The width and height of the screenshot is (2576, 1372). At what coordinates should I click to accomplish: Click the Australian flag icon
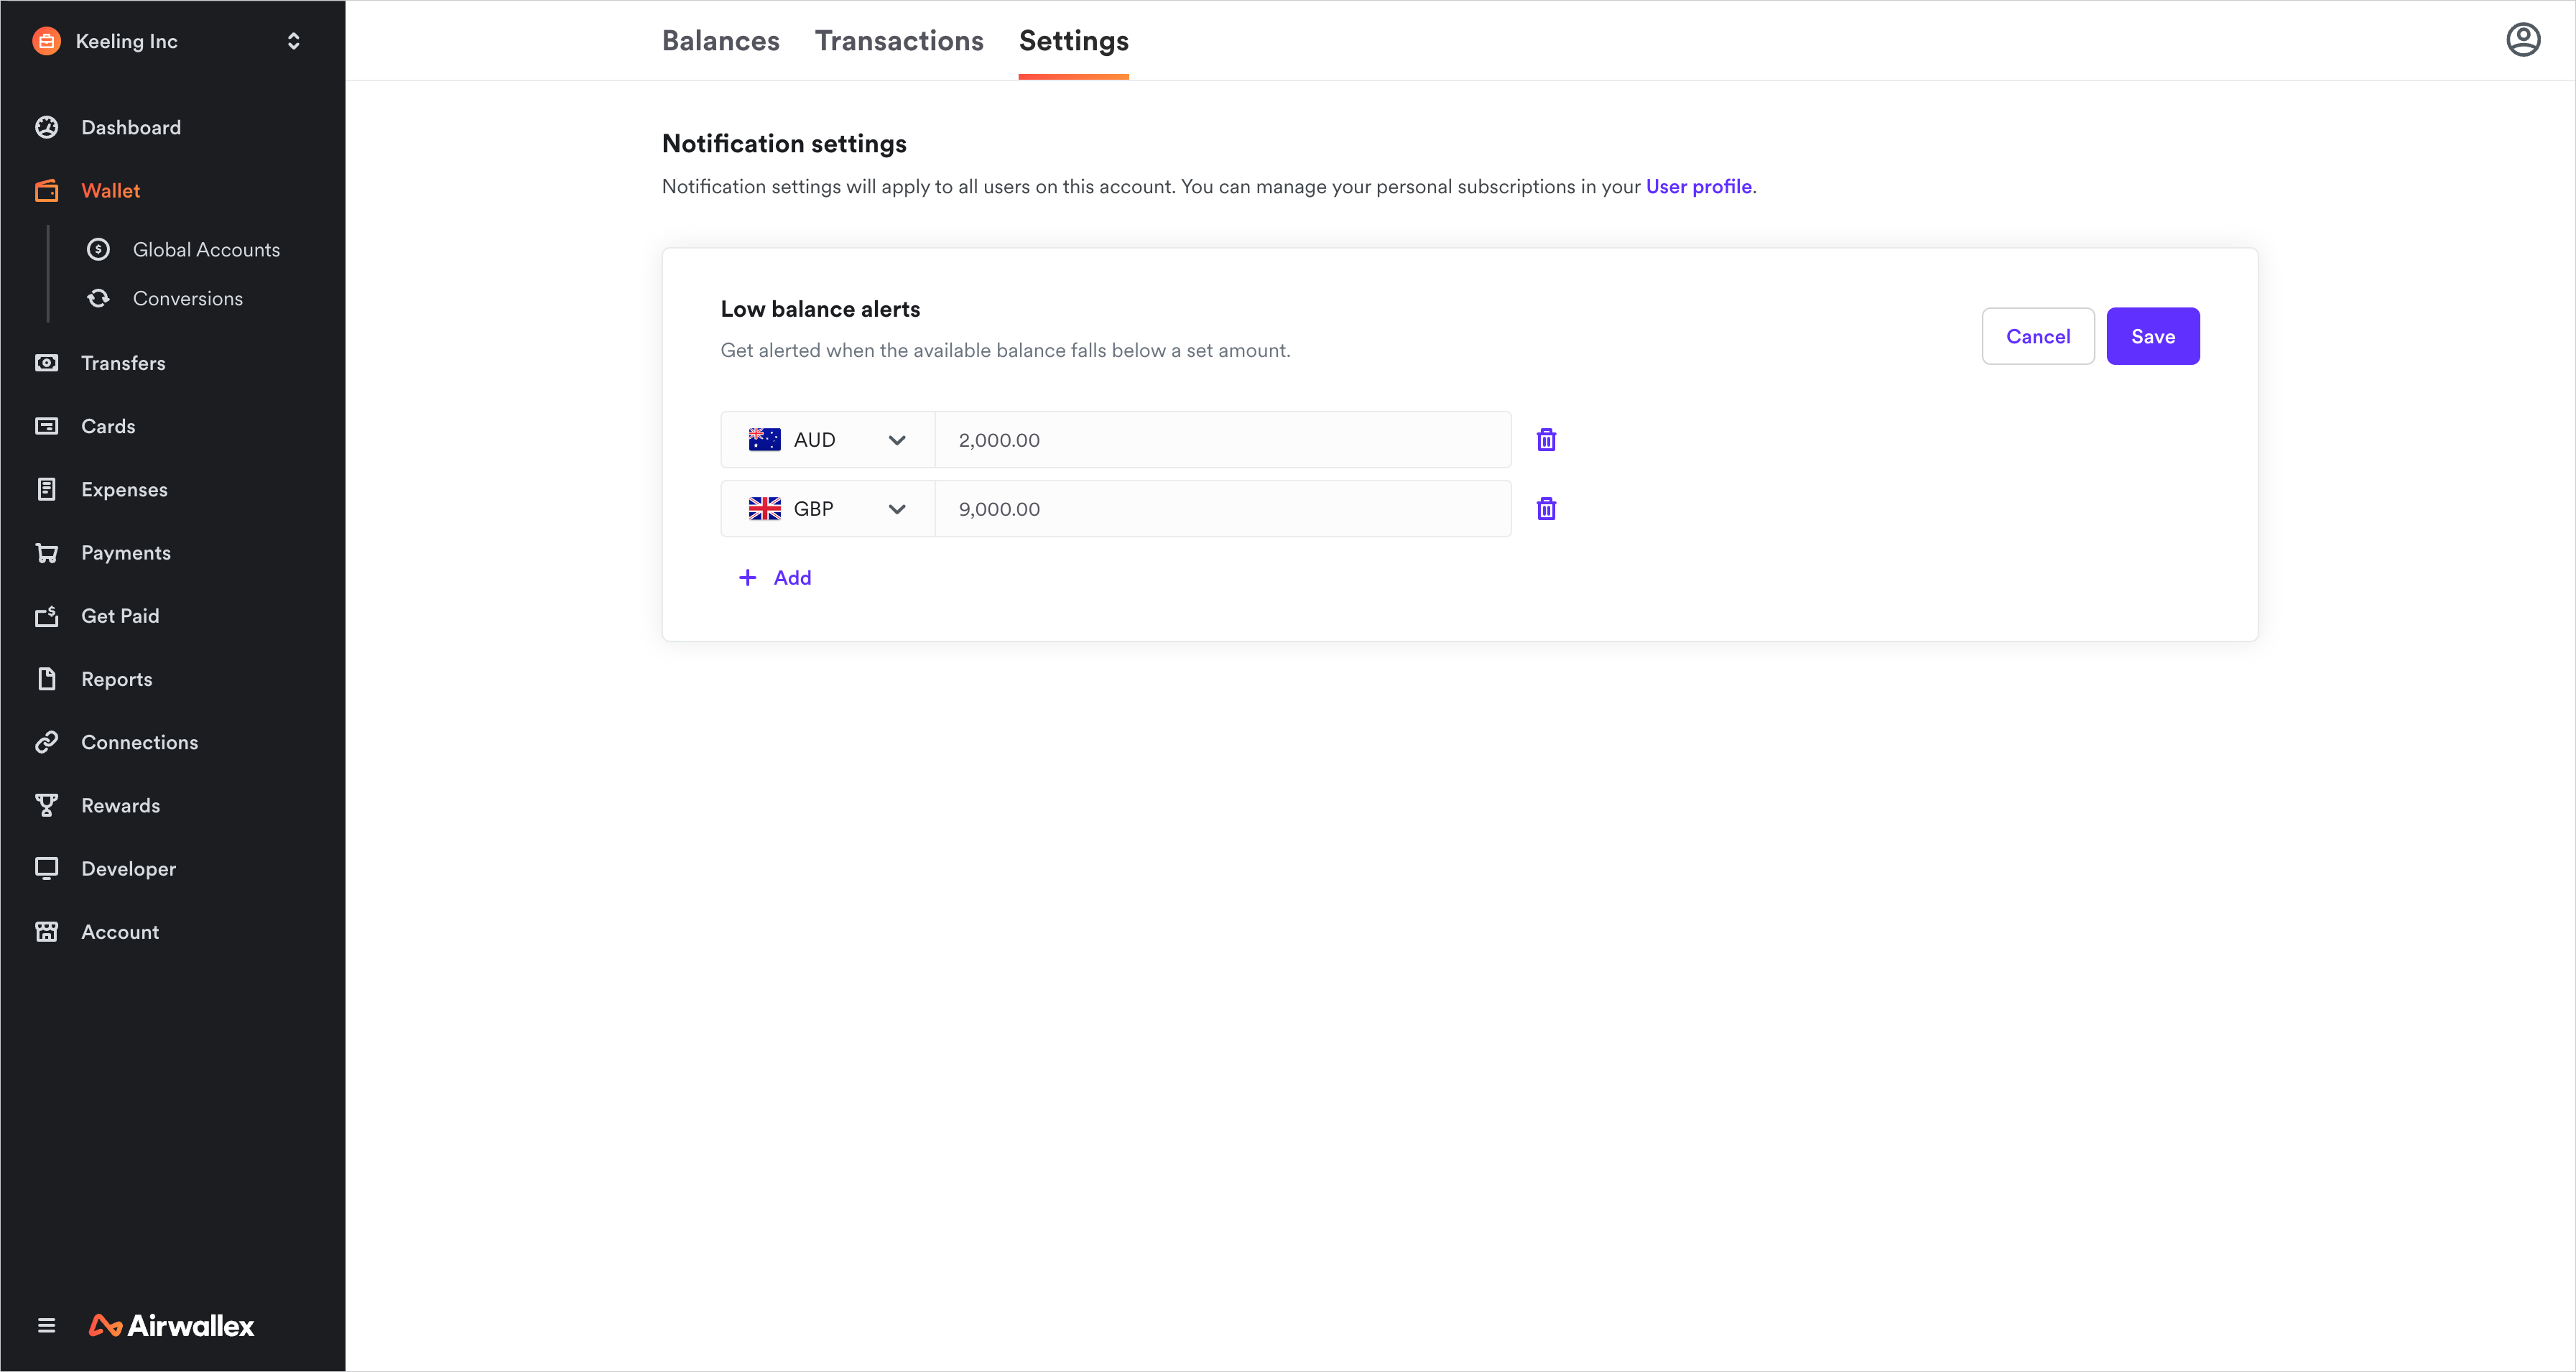(x=764, y=439)
